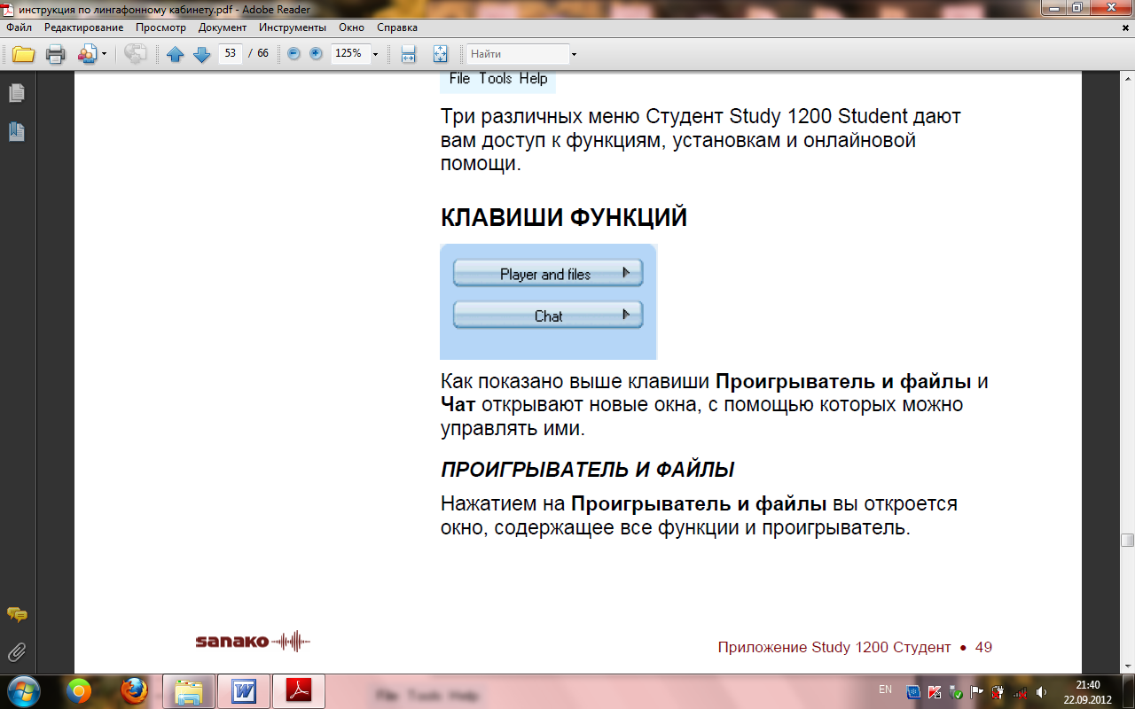Click File Tools Help image text
The width and height of the screenshot is (1135, 709).
497,79
